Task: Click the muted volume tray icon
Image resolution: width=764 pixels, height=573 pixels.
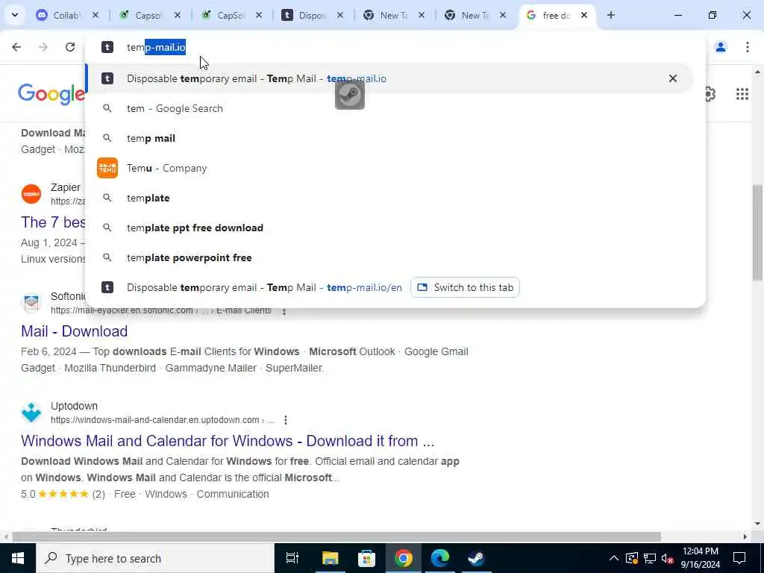Action: [x=668, y=558]
